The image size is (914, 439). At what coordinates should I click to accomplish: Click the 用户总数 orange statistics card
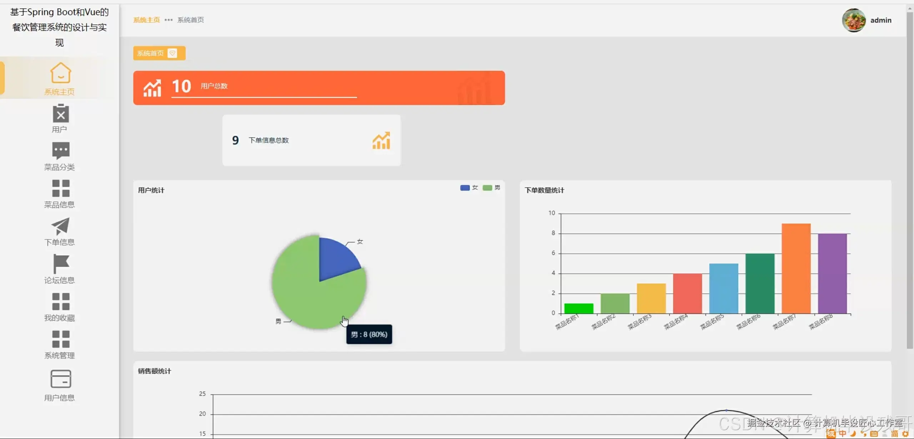click(x=318, y=88)
